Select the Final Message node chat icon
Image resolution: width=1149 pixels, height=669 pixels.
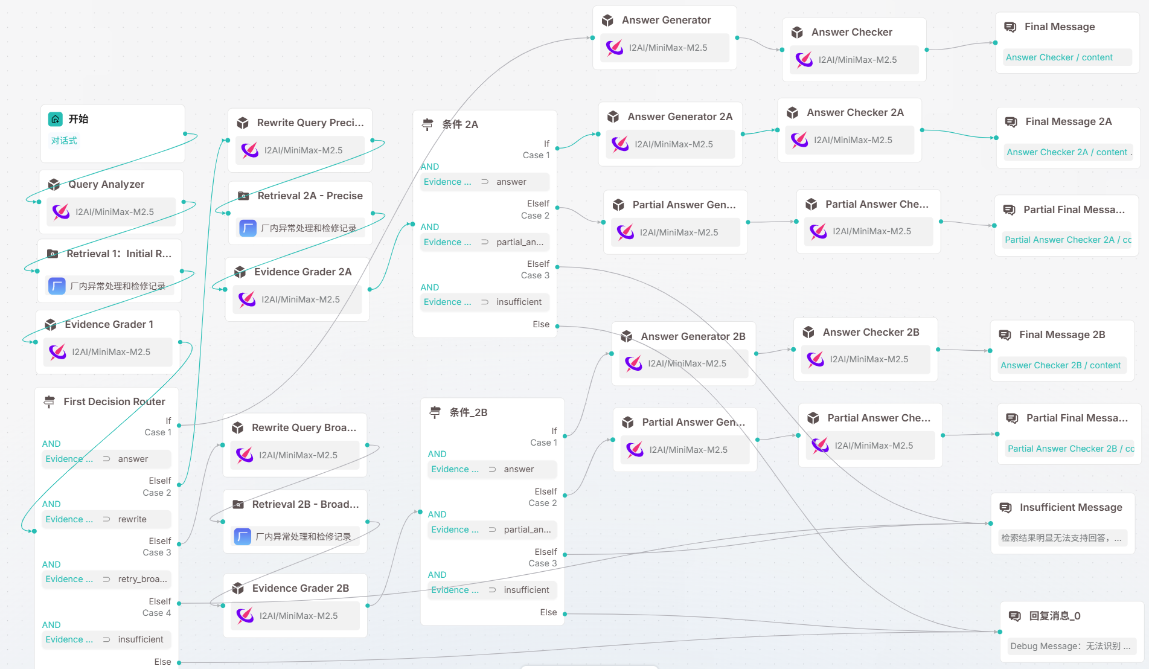[x=1010, y=27]
